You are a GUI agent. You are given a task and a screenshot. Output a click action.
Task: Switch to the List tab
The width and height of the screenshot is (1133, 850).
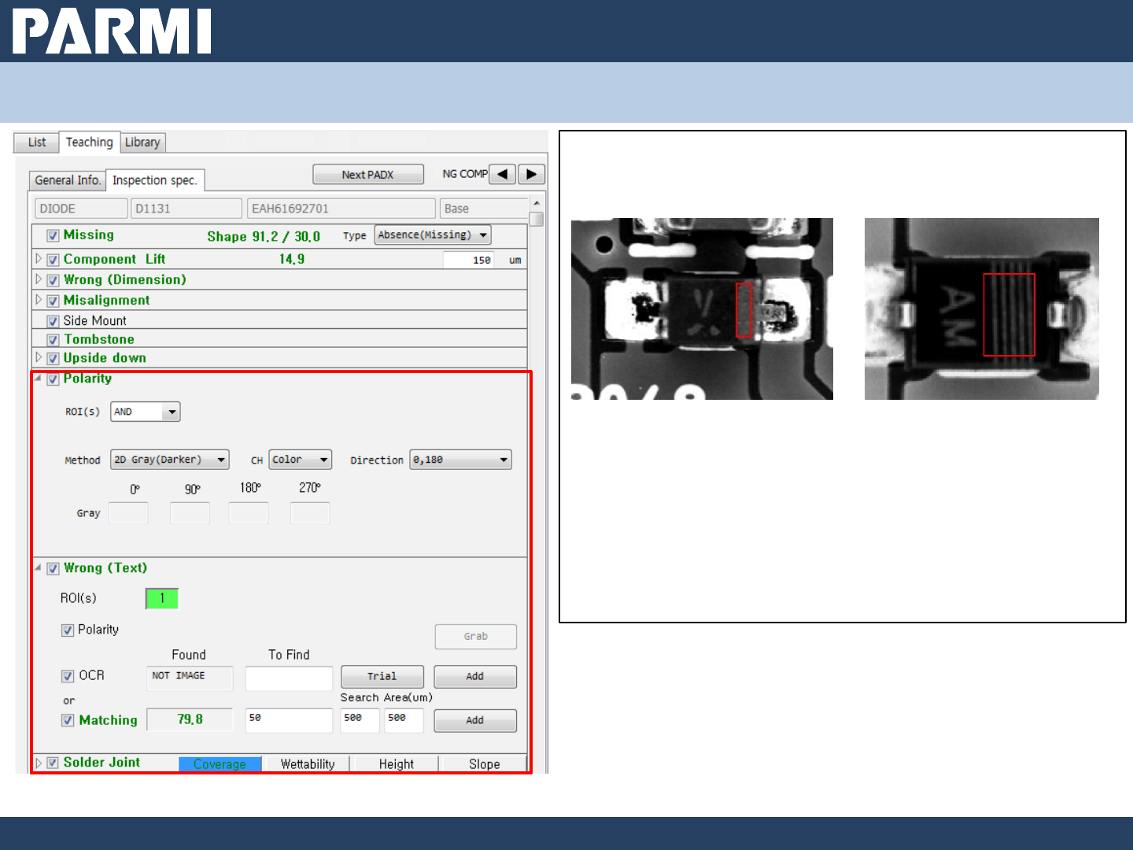pos(37,142)
